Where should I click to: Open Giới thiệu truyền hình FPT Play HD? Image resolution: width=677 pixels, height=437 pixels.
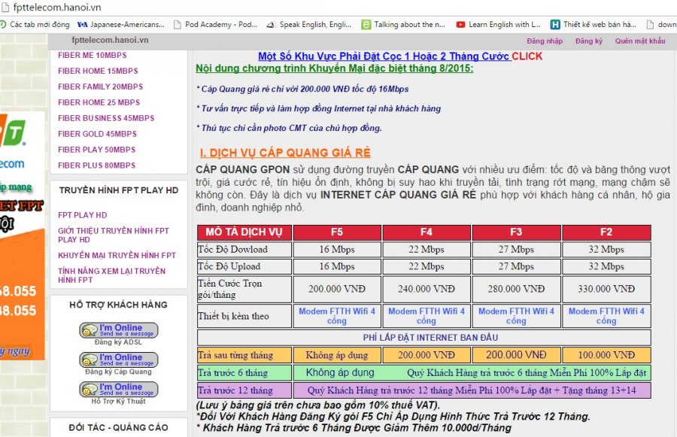click(x=114, y=235)
